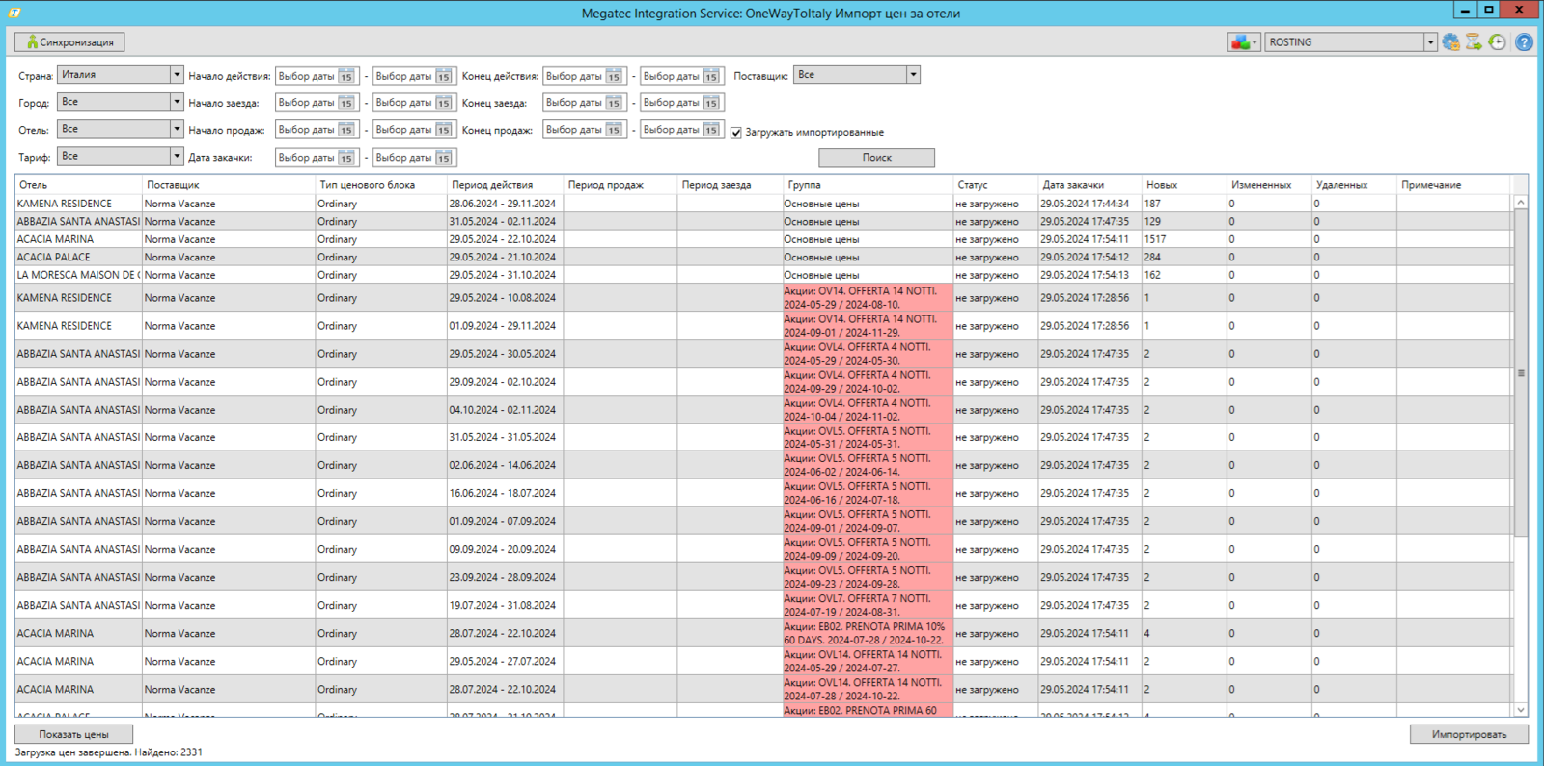Sort by the Дата закачки column header

click(1090, 184)
